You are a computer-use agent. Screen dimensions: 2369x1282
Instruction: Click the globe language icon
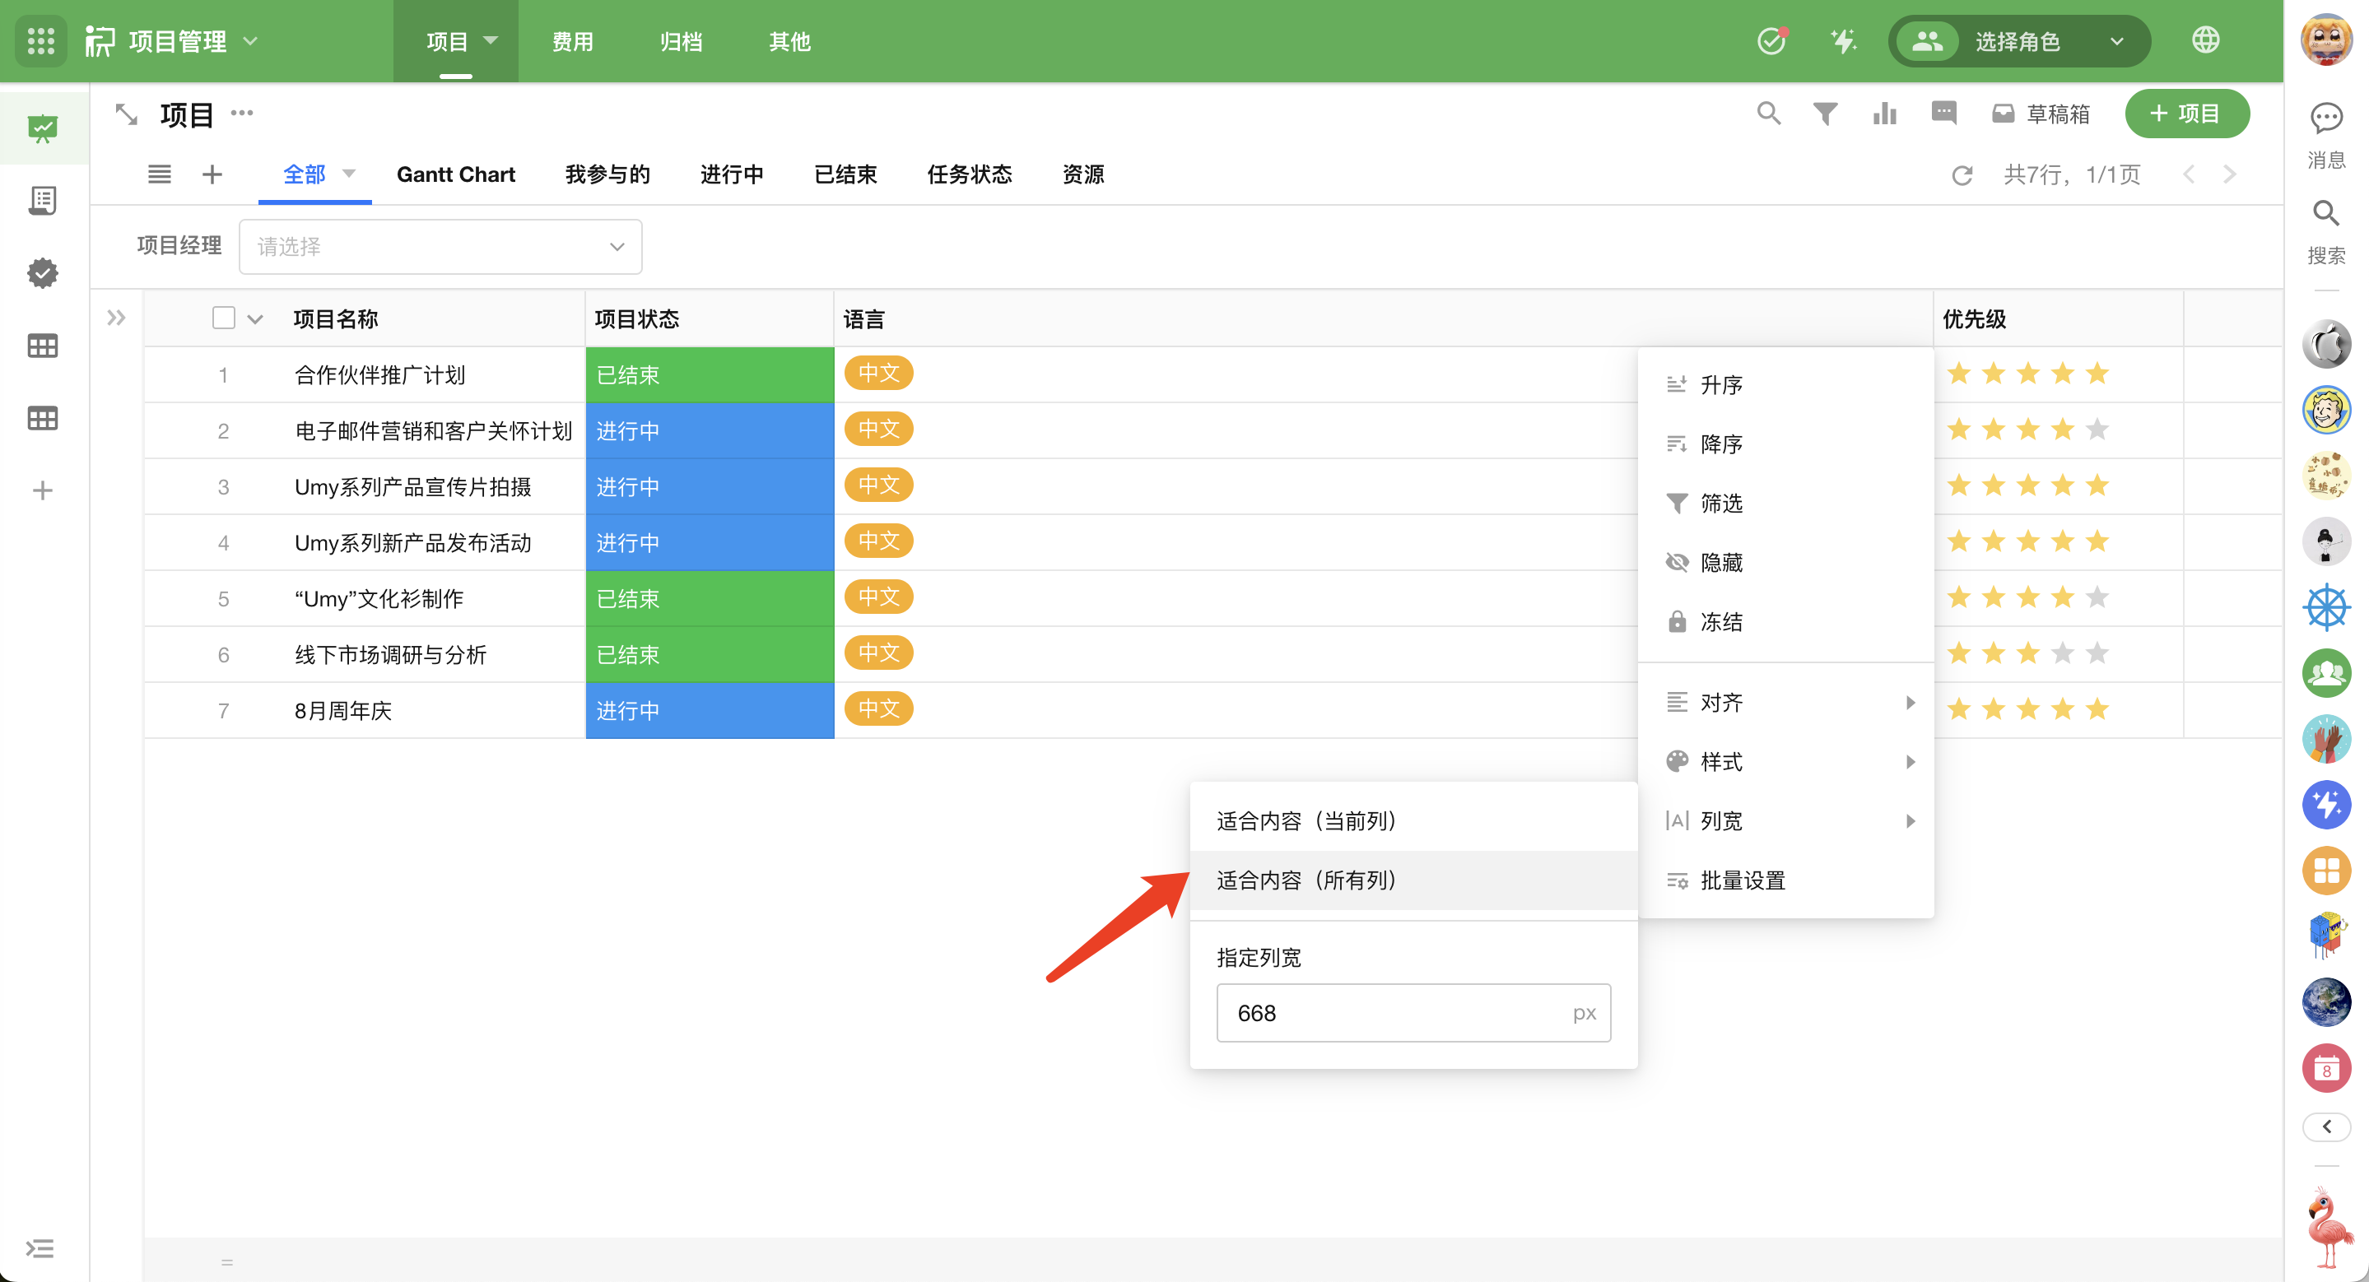click(2205, 40)
